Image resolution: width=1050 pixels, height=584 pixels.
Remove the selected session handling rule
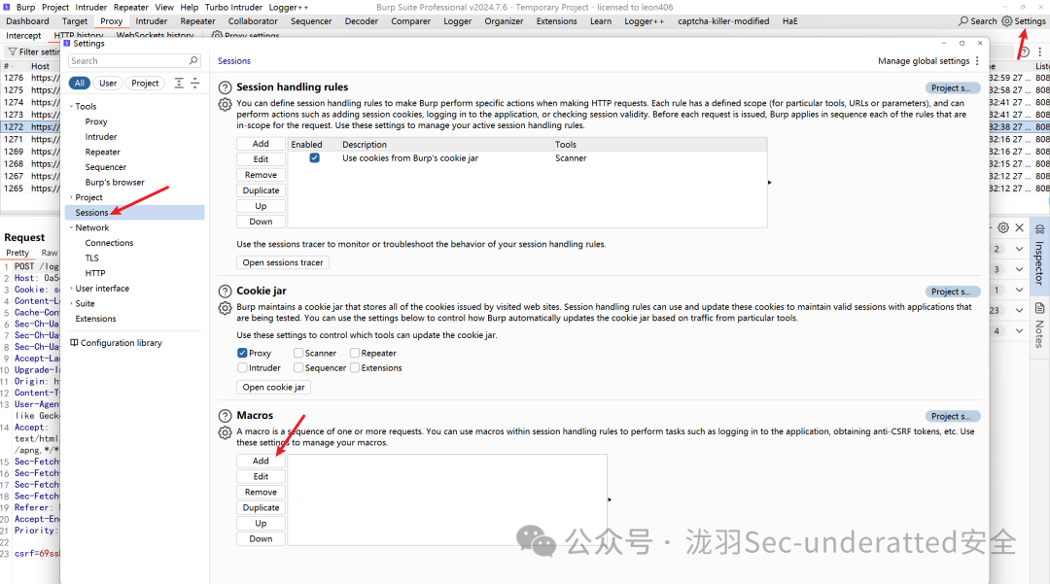coord(261,175)
